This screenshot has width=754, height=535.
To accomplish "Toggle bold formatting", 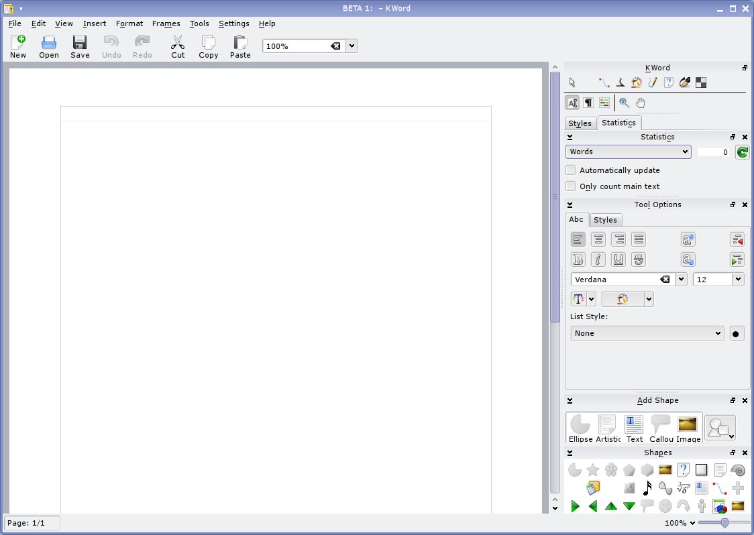I will (578, 259).
